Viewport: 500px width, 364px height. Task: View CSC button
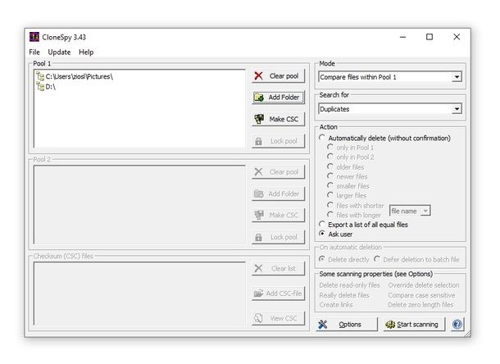[278, 318]
